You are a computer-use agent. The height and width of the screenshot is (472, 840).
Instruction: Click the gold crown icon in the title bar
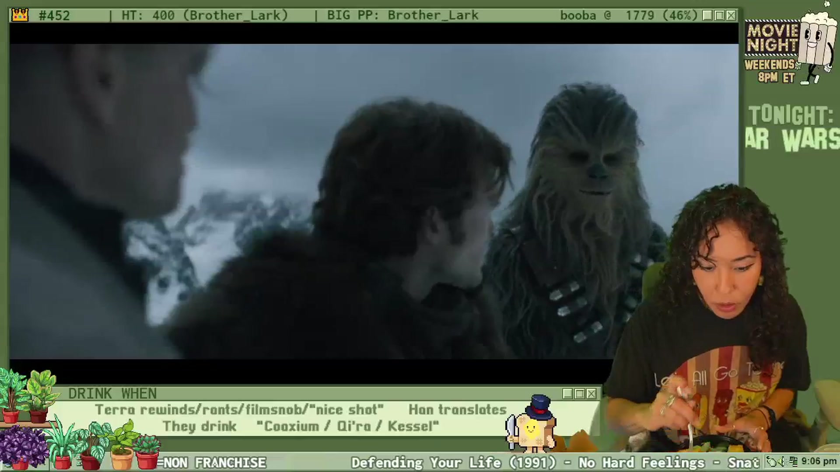(x=20, y=15)
